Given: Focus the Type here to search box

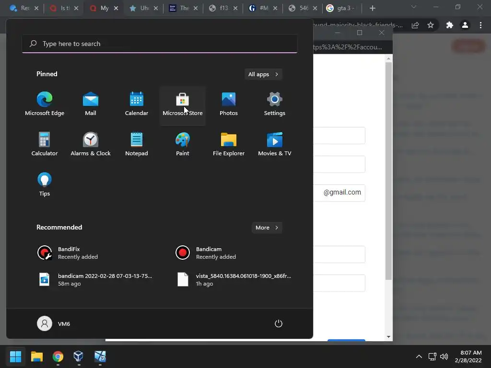Looking at the screenshot, I should pyautogui.click(x=160, y=44).
